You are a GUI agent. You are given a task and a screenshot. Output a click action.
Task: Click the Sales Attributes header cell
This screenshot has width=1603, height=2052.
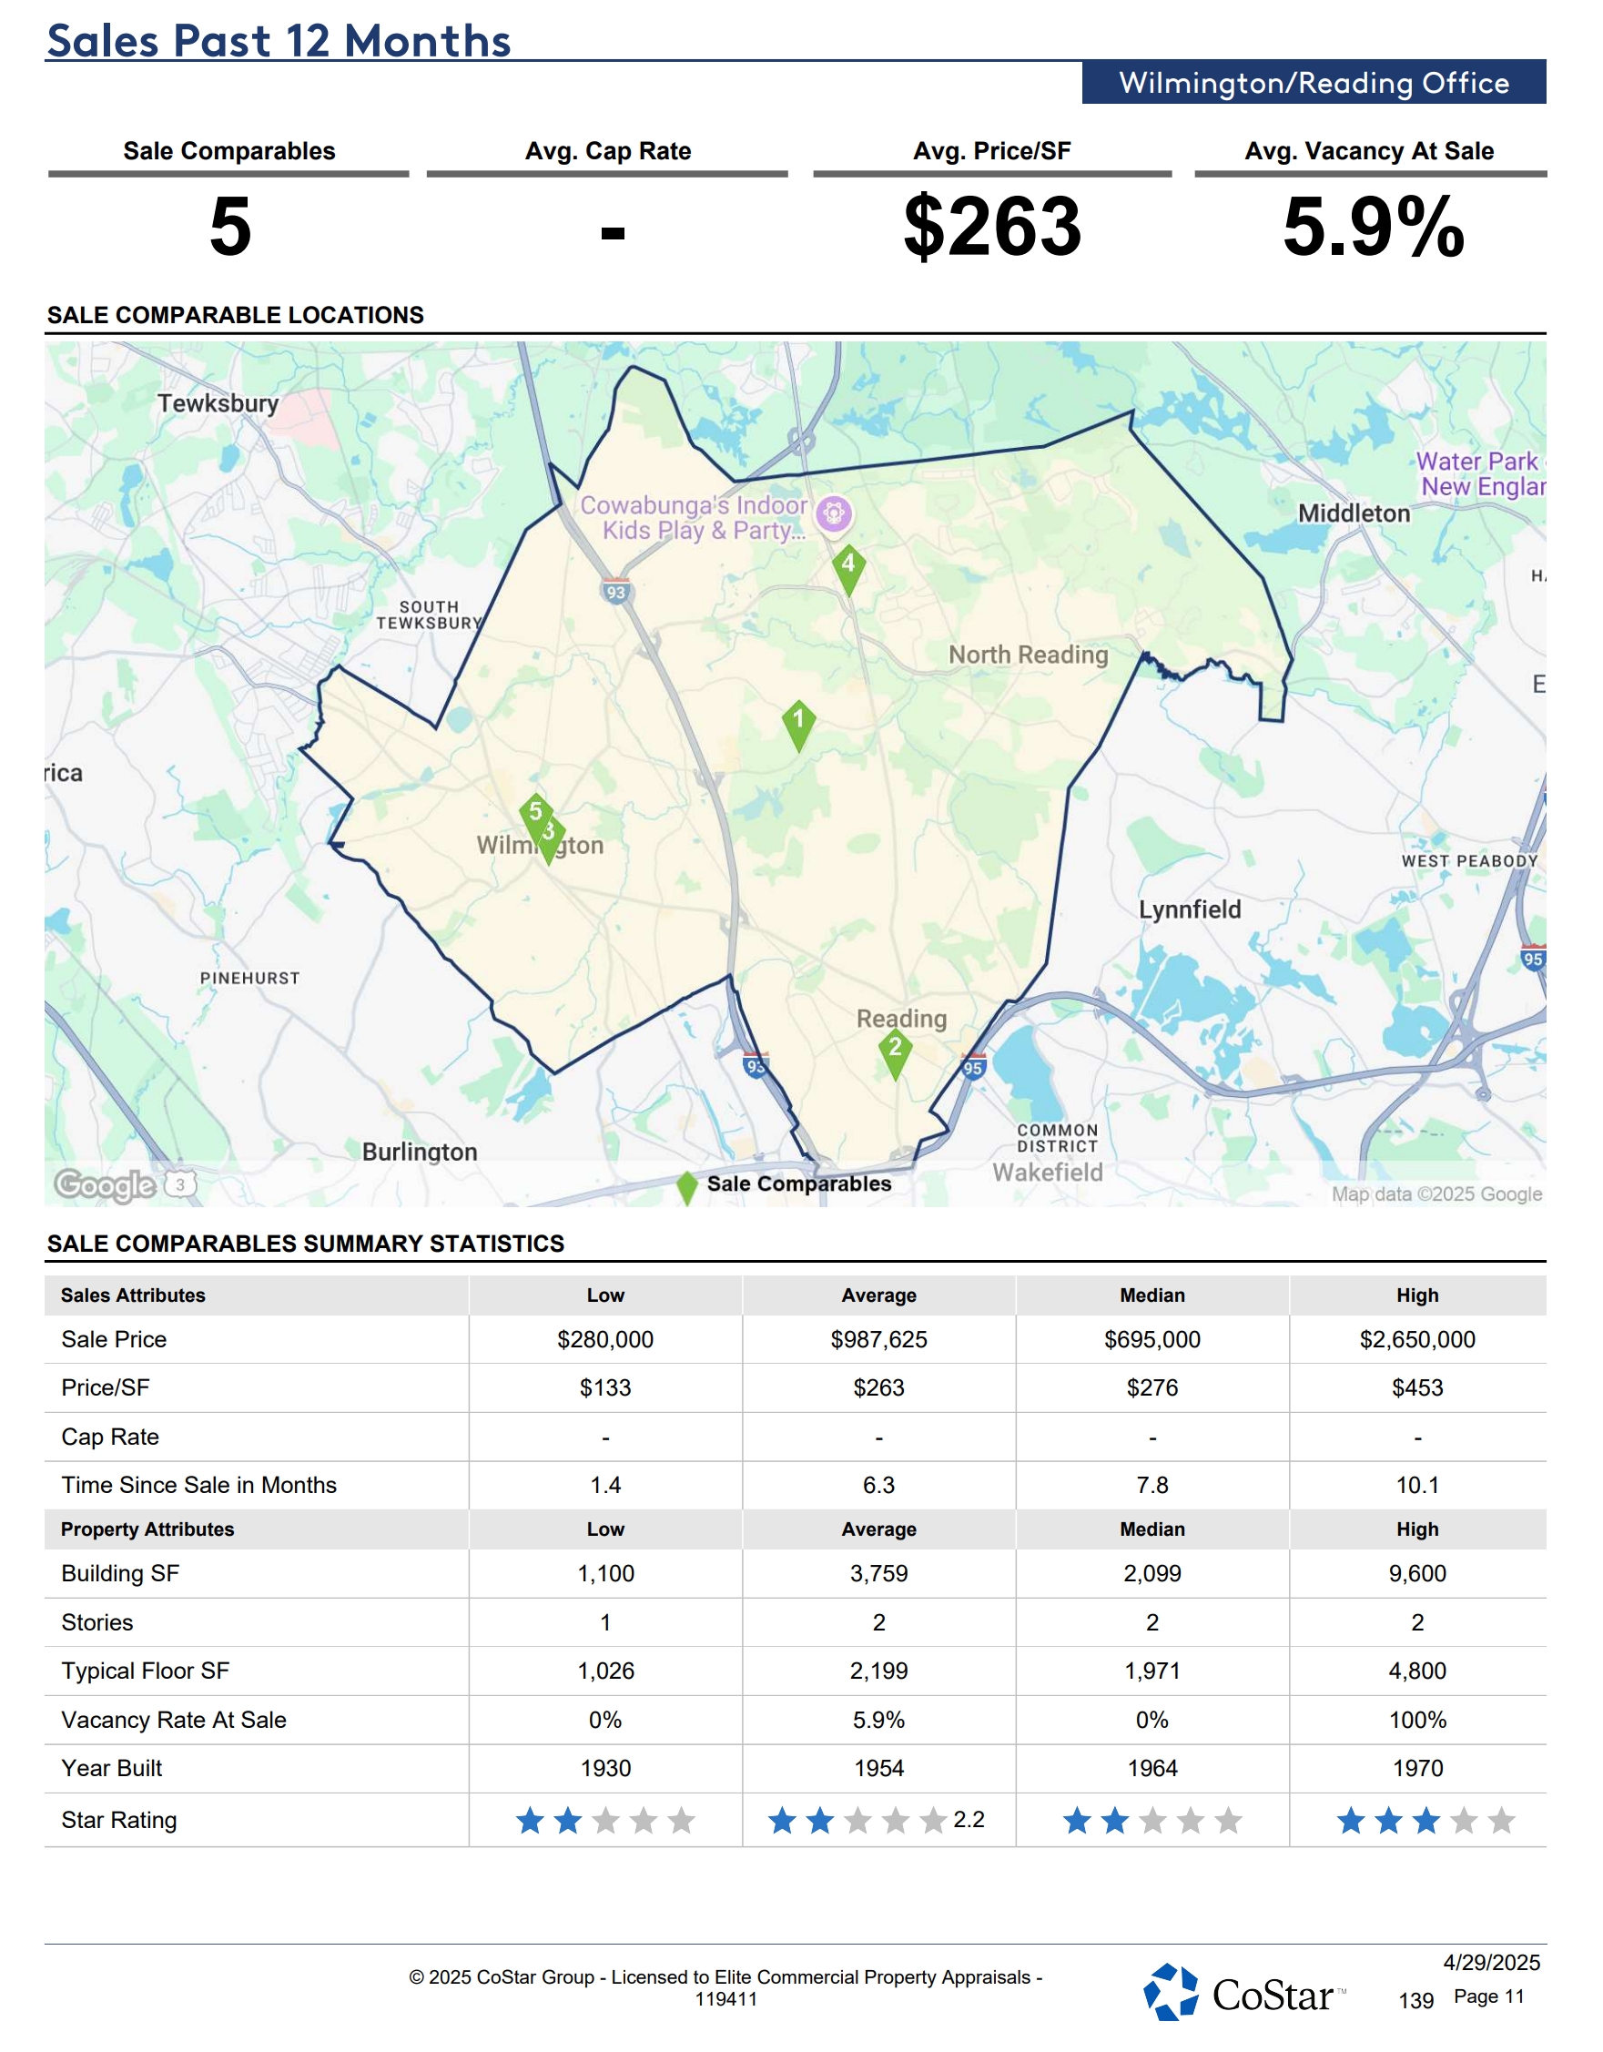pyautogui.click(x=256, y=1295)
